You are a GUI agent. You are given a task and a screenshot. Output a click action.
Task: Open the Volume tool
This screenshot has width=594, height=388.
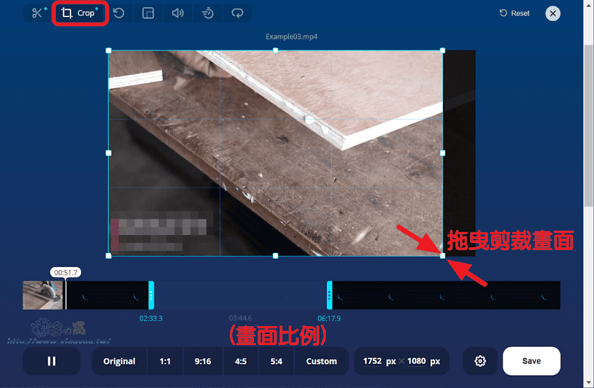point(178,13)
